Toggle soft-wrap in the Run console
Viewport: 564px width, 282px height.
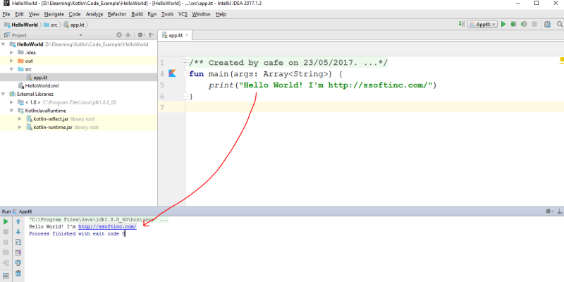coord(18,242)
